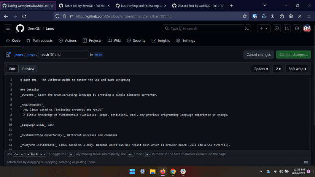Open the indent size dropdown

click(278, 69)
